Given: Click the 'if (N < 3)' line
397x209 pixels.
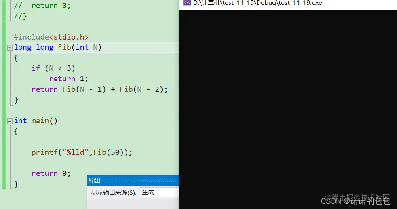Looking at the screenshot, I should [x=53, y=68].
